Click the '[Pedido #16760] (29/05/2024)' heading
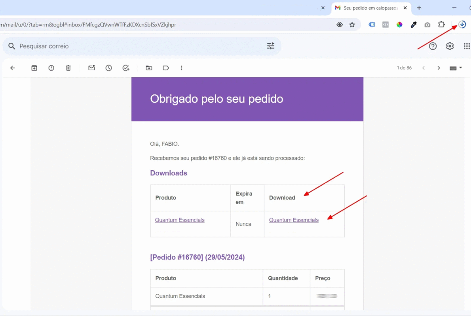Screen dimensions: 471x316 tap(198, 257)
